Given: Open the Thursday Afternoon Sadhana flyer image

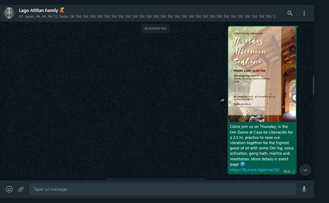Looking at the screenshot, I should [x=262, y=74].
